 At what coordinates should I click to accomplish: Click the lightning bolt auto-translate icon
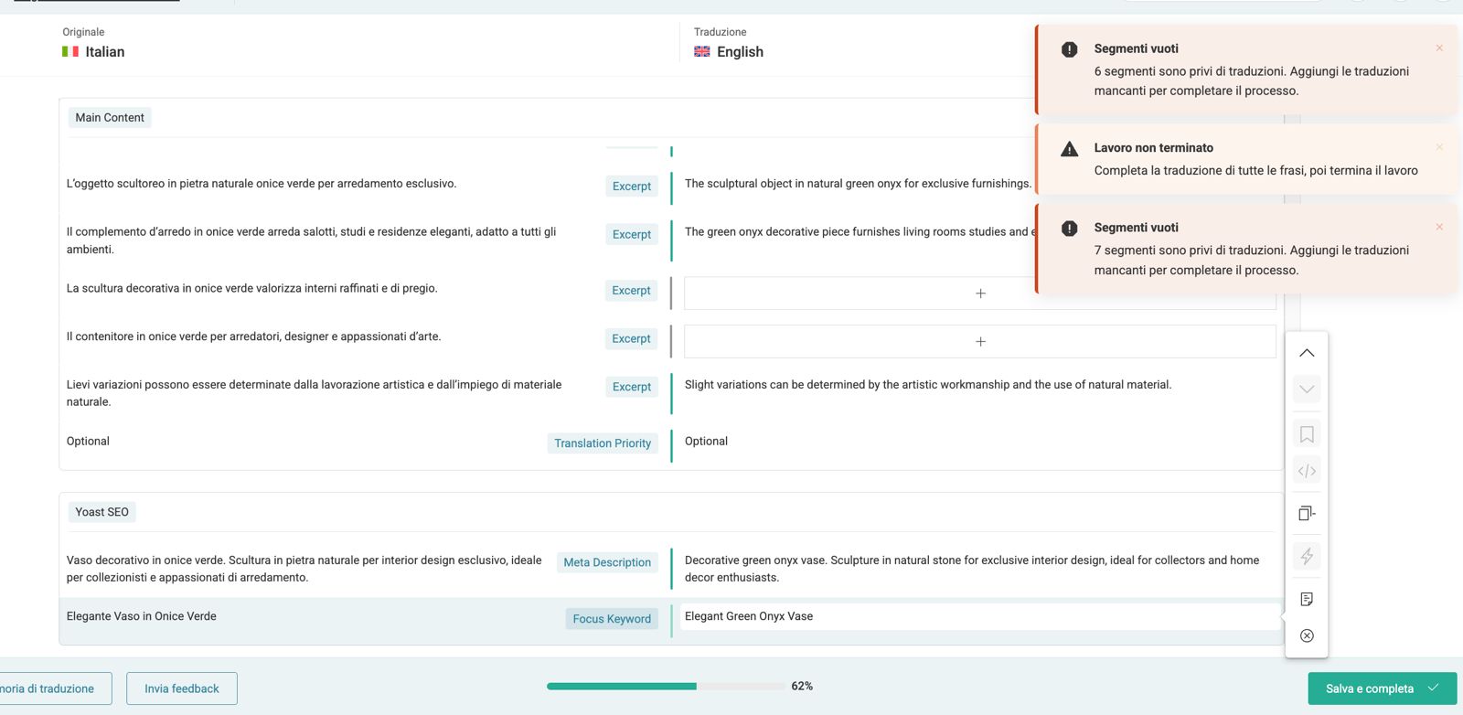(x=1307, y=556)
